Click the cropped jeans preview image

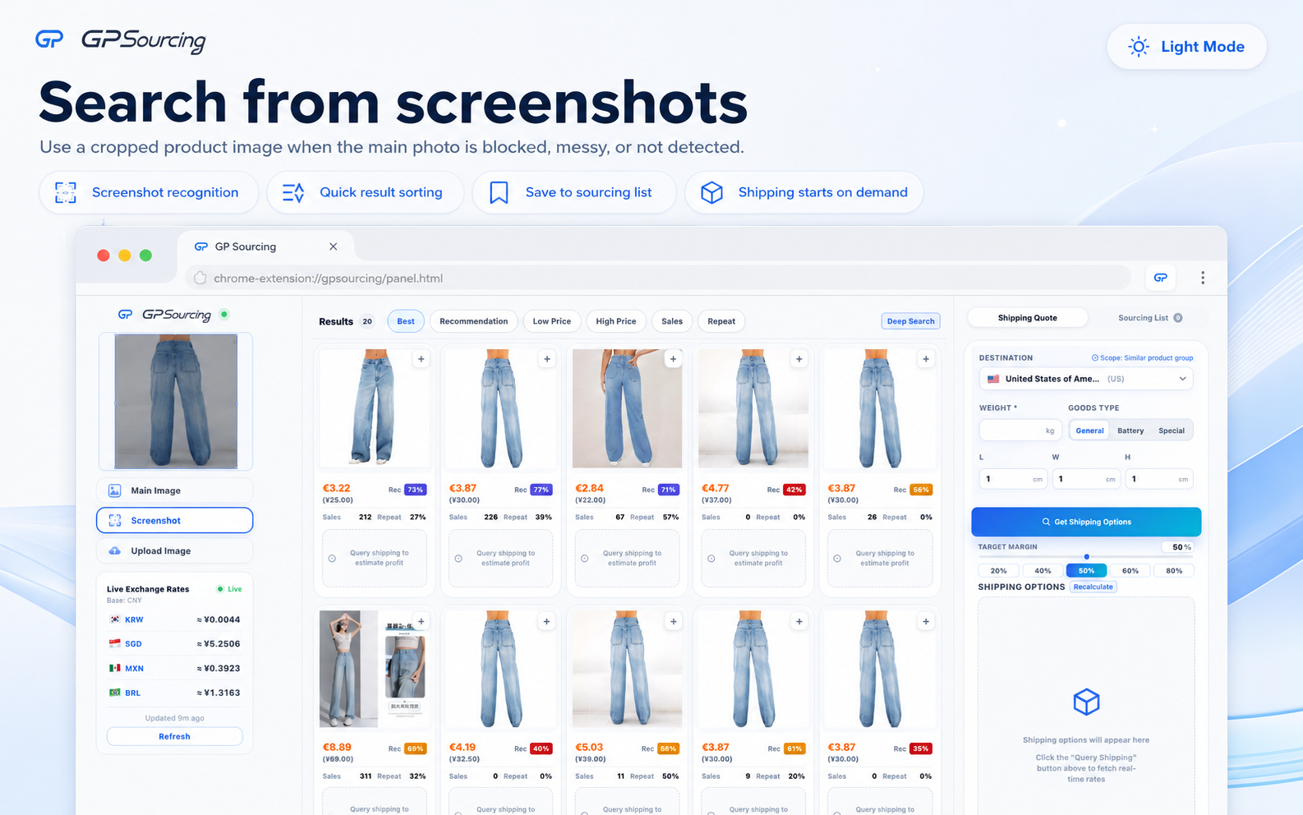pos(176,401)
